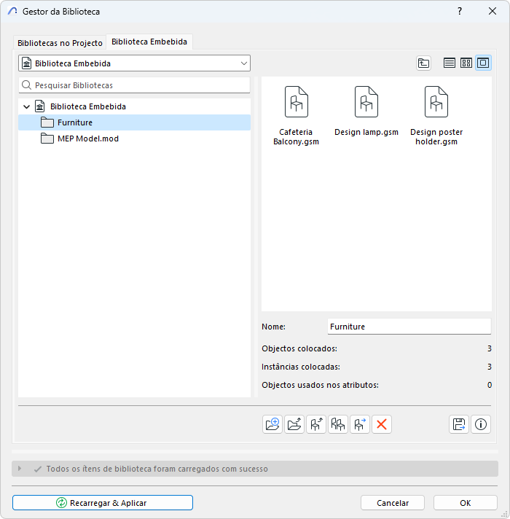Click the information icon button
The width and height of the screenshot is (510, 519).
[x=481, y=424]
